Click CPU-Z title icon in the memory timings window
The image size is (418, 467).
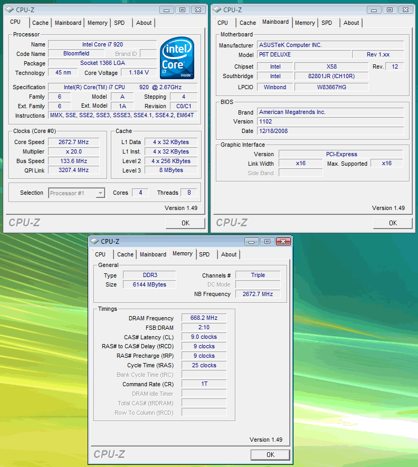click(94, 241)
